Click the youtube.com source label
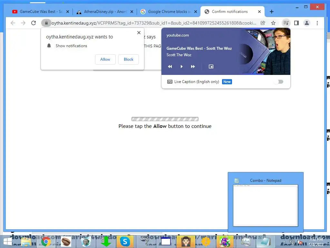The width and height of the screenshot is (330, 248). coord(178,35)
